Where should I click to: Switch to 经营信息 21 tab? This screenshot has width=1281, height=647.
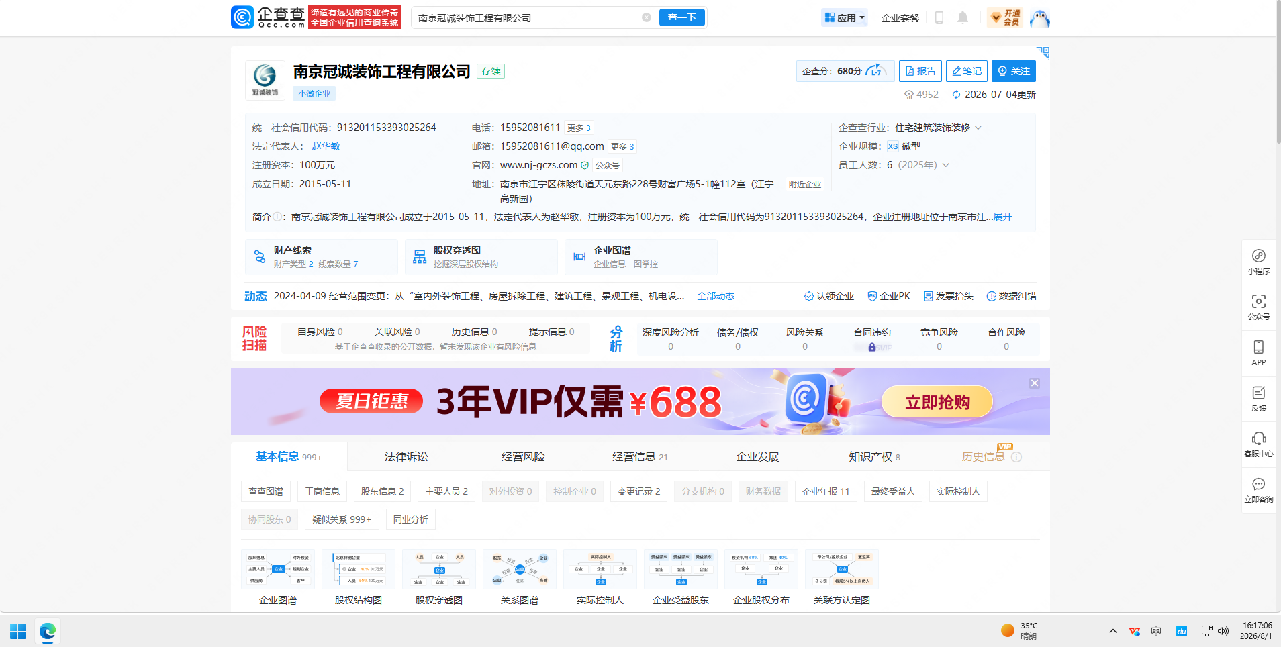click(x=640, y=456)
